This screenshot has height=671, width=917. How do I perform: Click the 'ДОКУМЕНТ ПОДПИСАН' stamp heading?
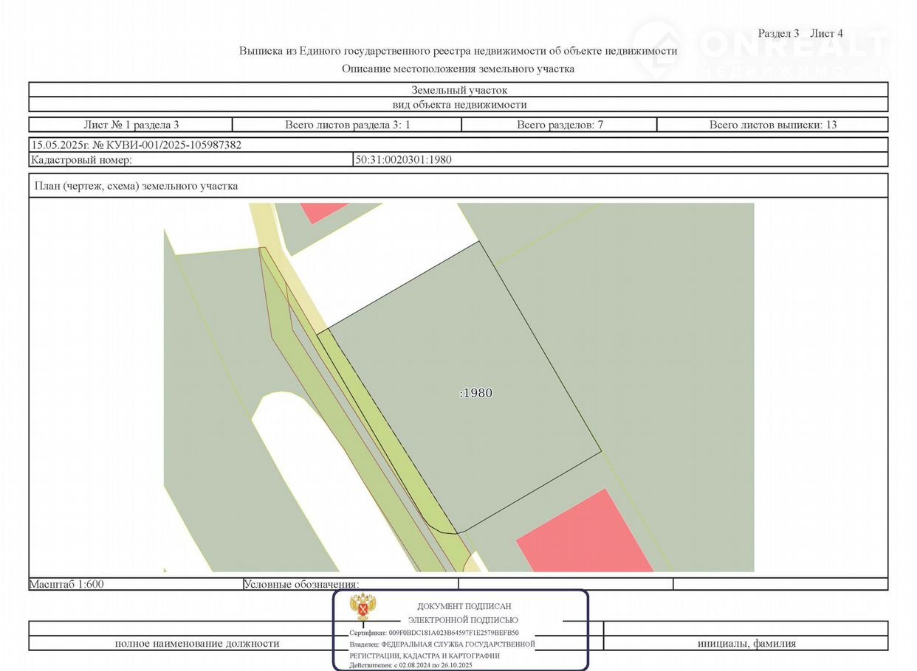click(464, 606)
